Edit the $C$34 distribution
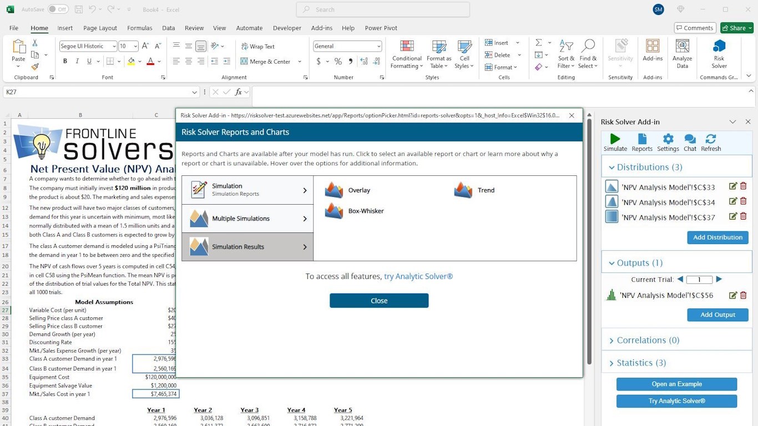Viewport: 758px width, 426px height. point(733,201)
